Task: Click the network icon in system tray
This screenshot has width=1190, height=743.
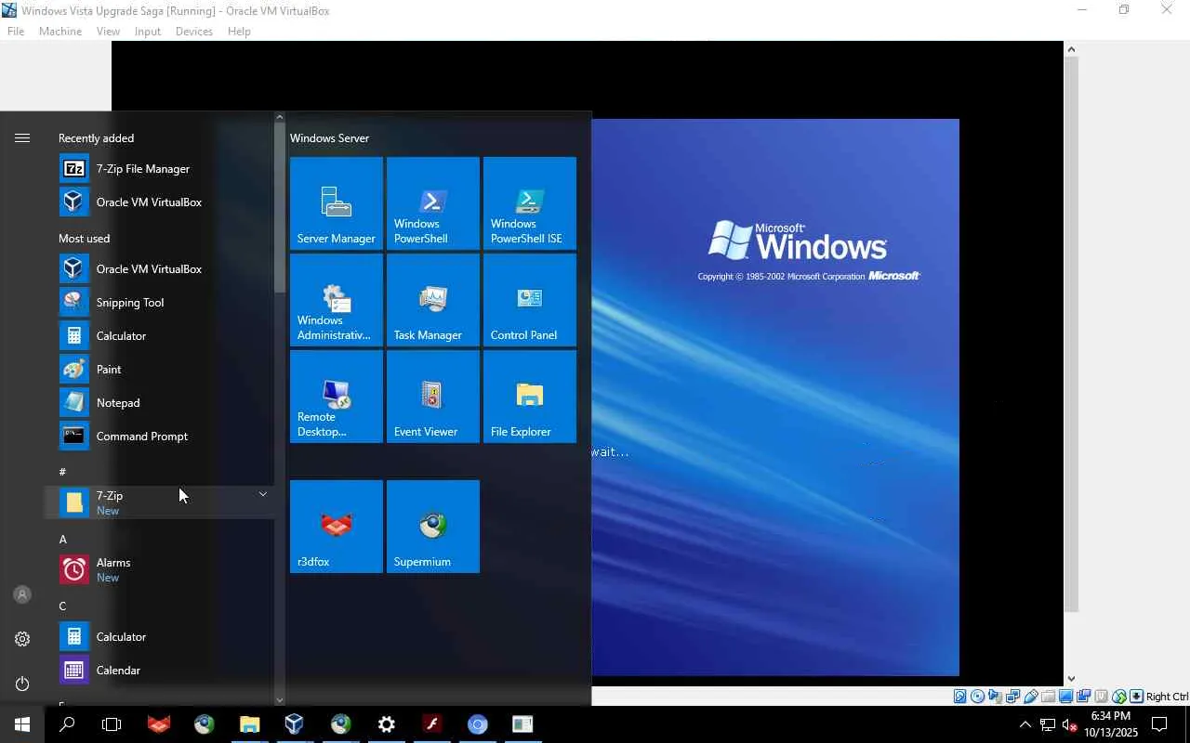Action: (x=1048, y=724)
